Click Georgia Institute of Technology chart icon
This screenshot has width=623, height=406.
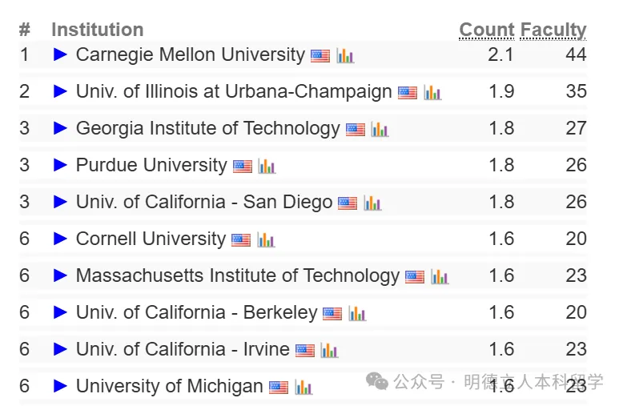[380, 130]
